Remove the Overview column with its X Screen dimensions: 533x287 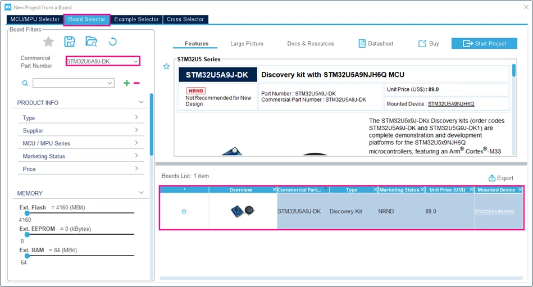pyautogui.click(x=274, y=190)
